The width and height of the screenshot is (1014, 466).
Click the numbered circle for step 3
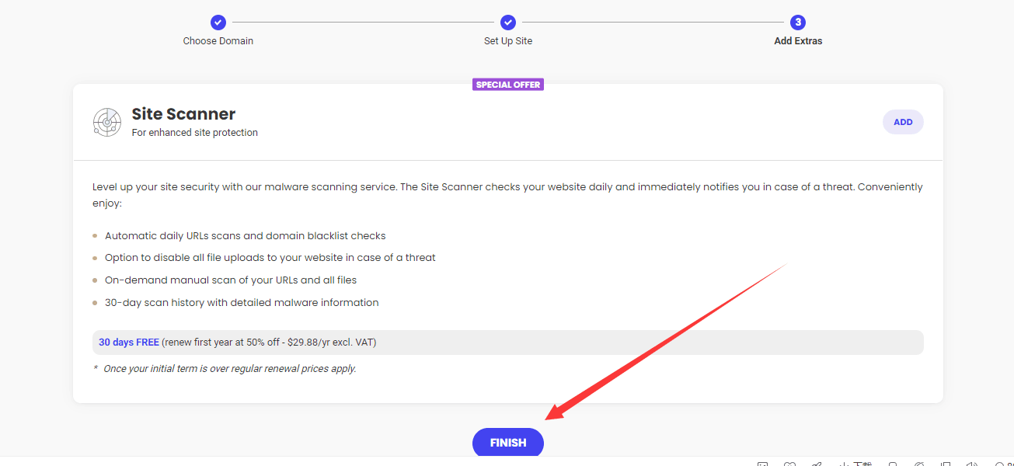pyautogui.click(x=797, y=23)
